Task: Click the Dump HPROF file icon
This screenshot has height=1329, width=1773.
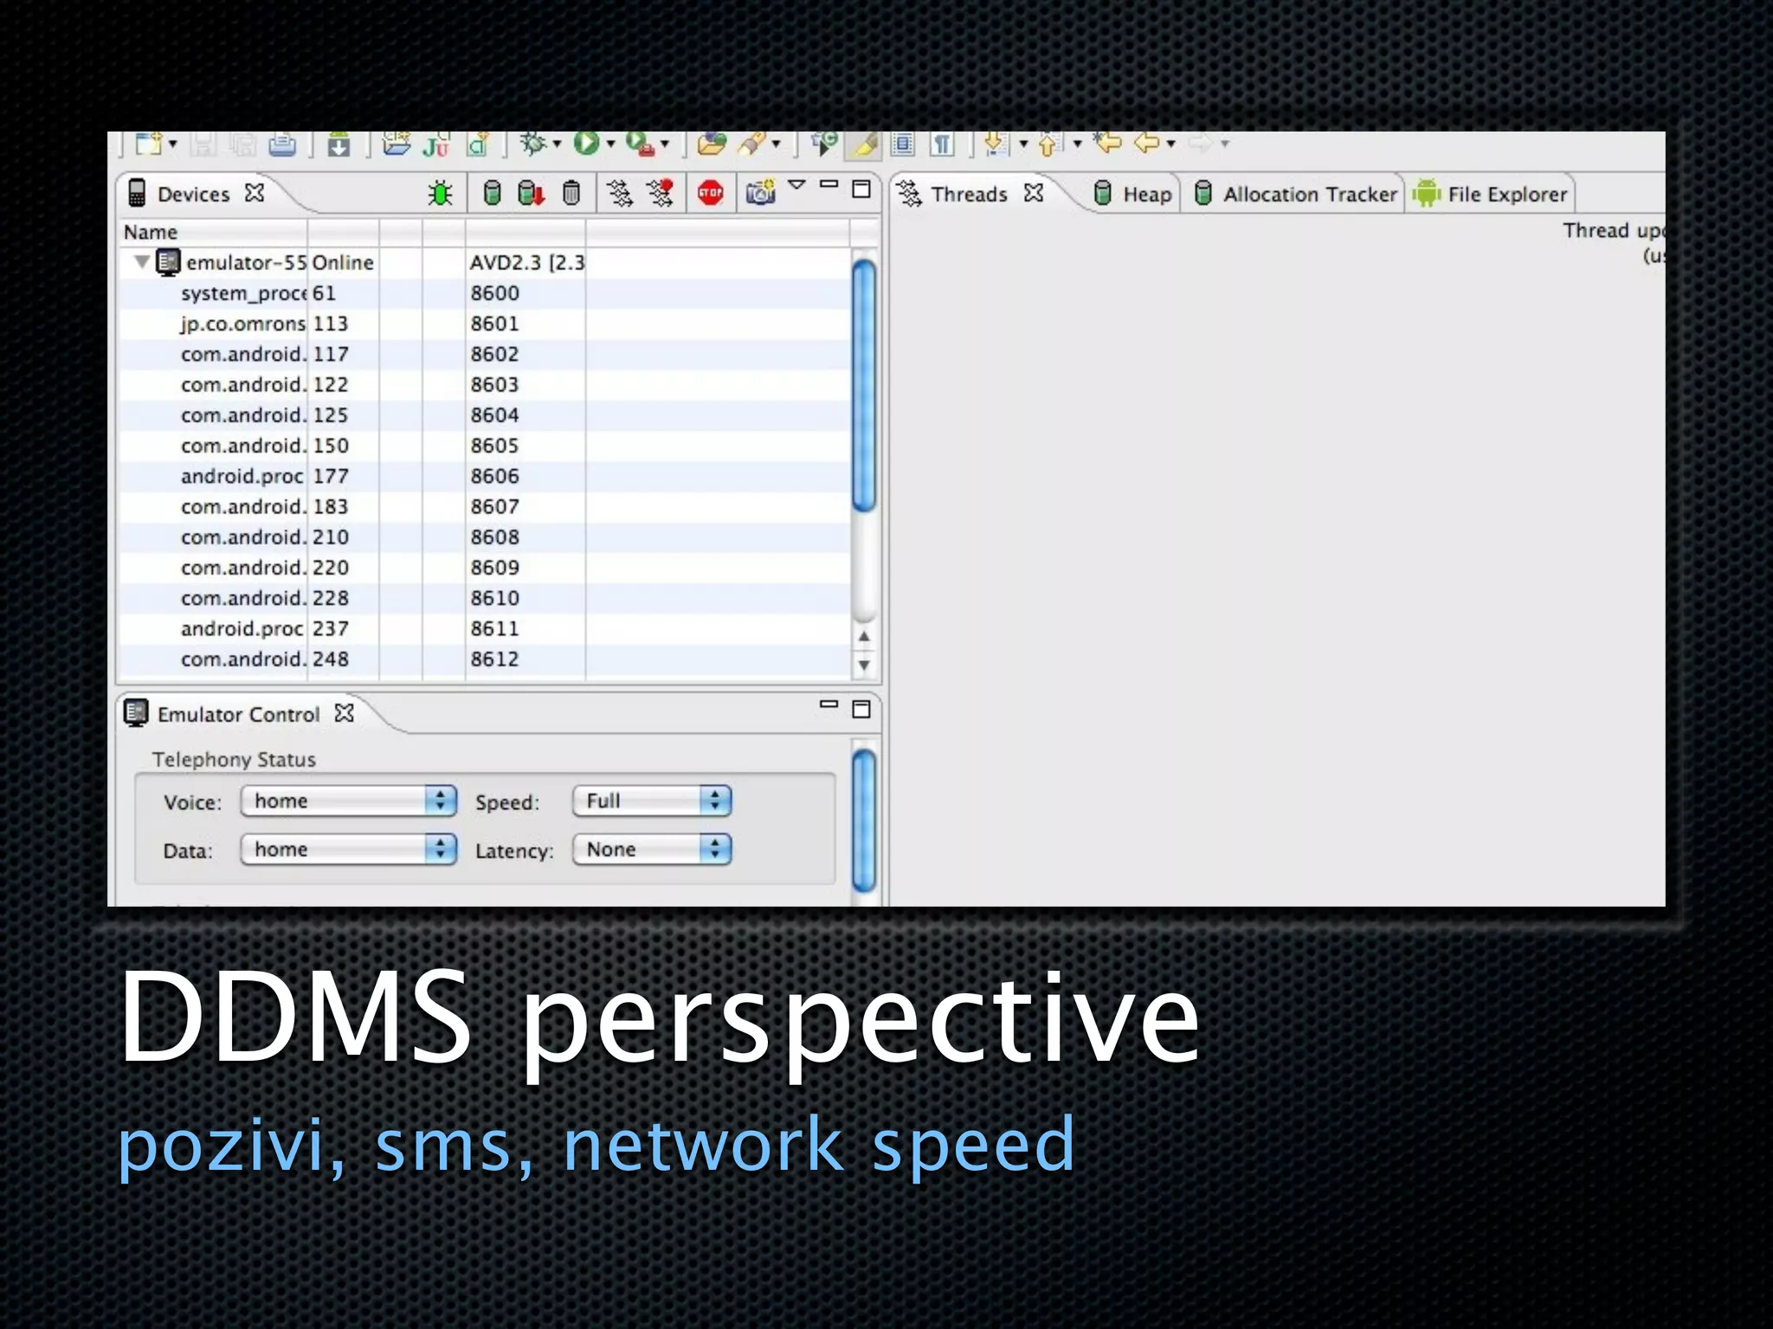Action: point(531,193)
